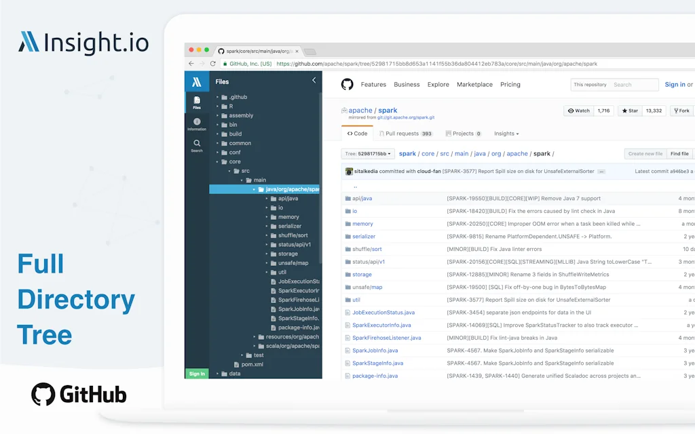Open the Tree: 52981715bb branch dropdown

pos(368,153)
